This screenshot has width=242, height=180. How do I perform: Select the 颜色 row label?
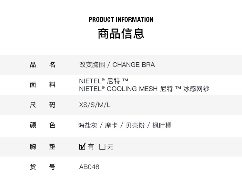(43, 125)
